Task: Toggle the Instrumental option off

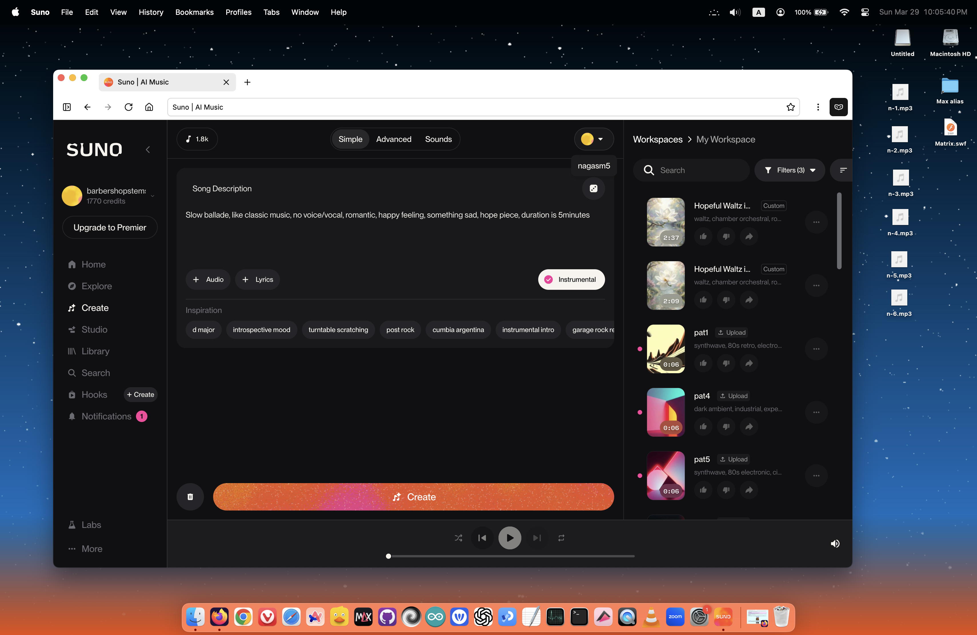Action: [571, 279]
